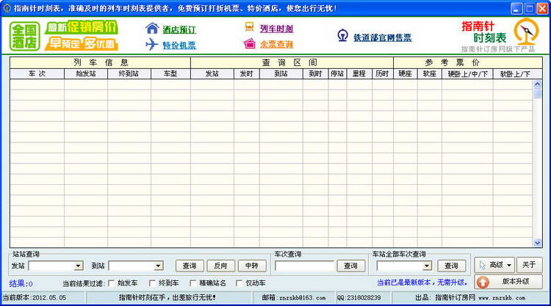Open the 最新促销房价 promotion banner
This screenshot has width=551, height=306.
[82, 27]
